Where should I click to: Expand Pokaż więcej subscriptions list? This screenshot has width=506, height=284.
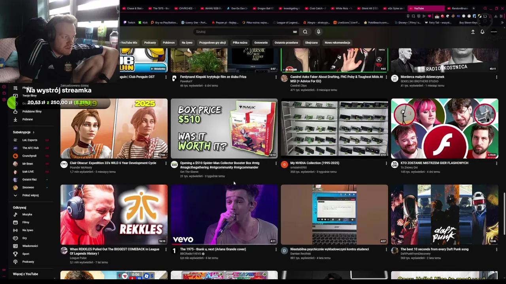tap(30, 195)
